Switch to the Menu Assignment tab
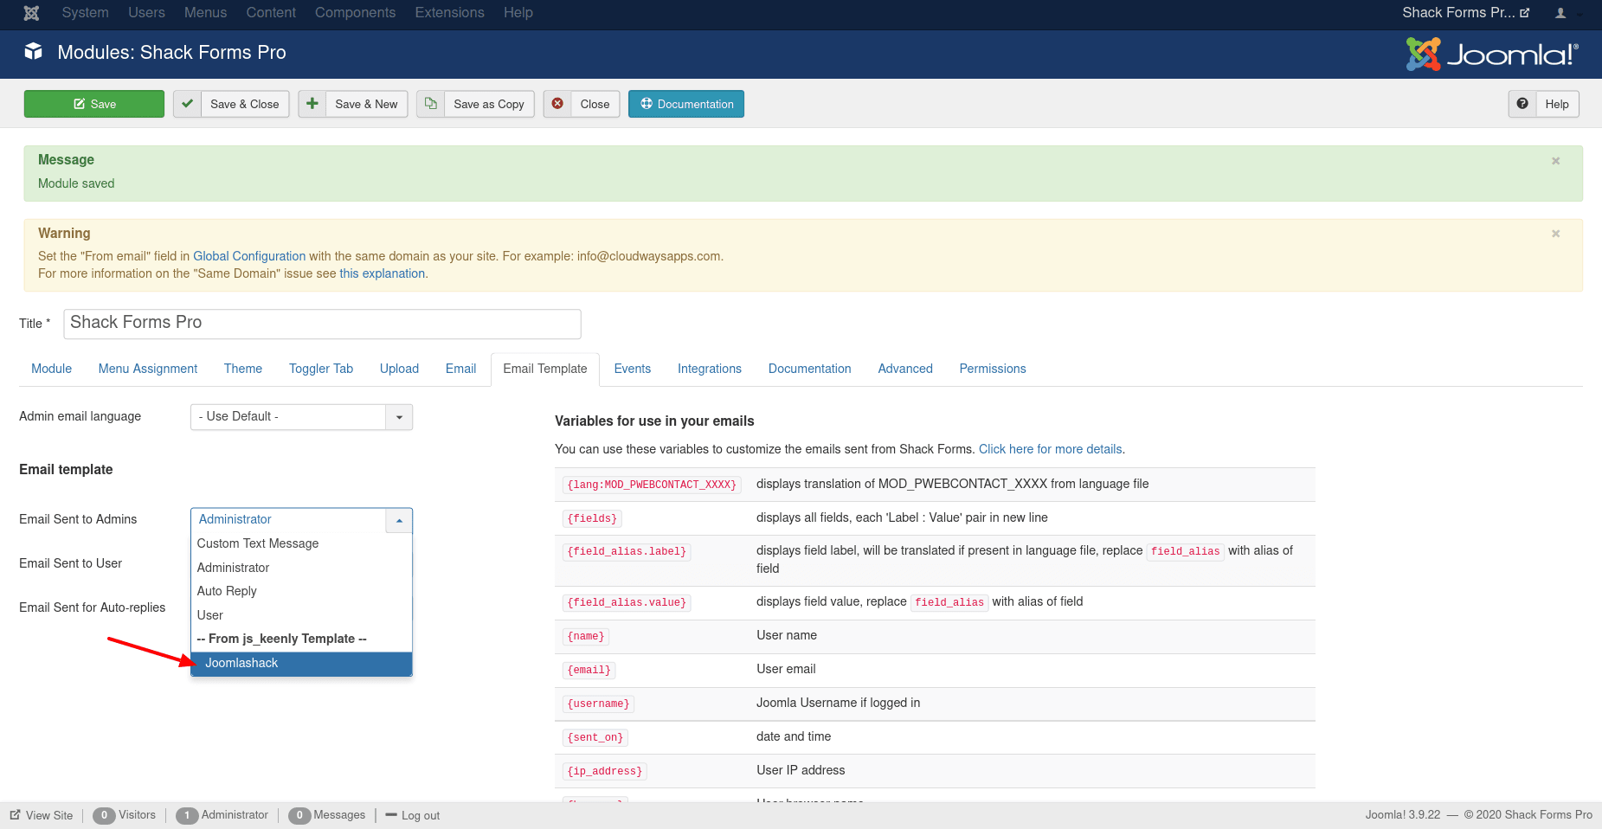The height and width of the screenshot is (829, 1602). click(x=148, y=369)
